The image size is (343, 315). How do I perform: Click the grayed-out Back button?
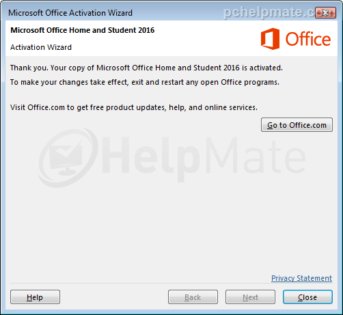pyautogui.click(x=193, y=297)
